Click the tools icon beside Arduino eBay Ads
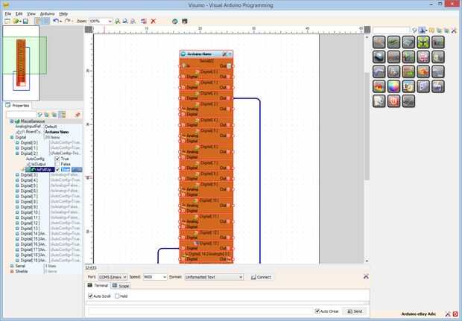462x321 pixels. 448,314
